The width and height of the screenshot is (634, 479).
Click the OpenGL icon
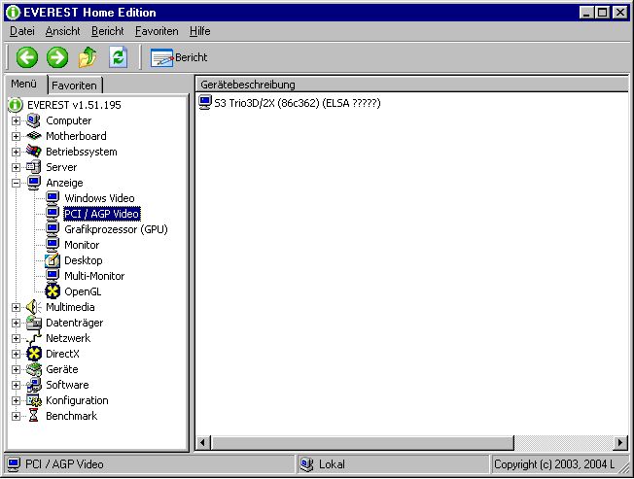click(x=53, y=291)
